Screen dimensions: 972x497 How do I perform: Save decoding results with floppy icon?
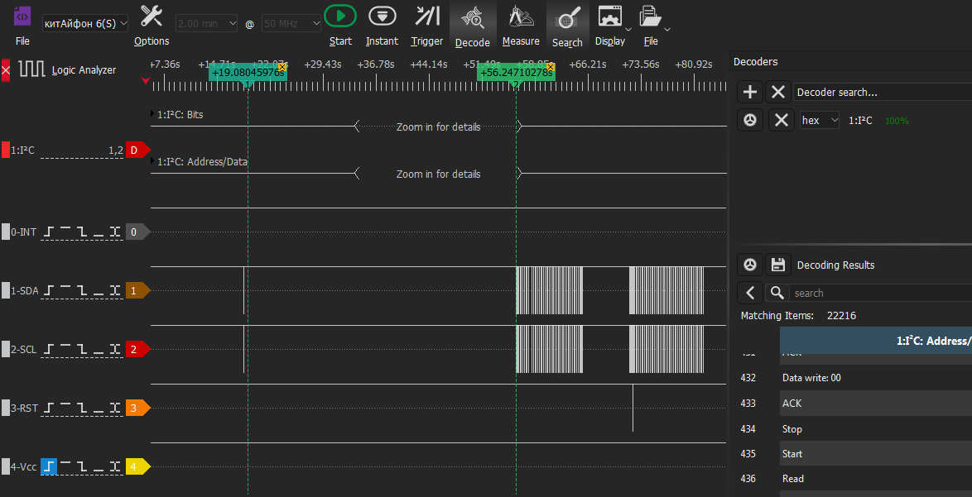pos(777,265)
